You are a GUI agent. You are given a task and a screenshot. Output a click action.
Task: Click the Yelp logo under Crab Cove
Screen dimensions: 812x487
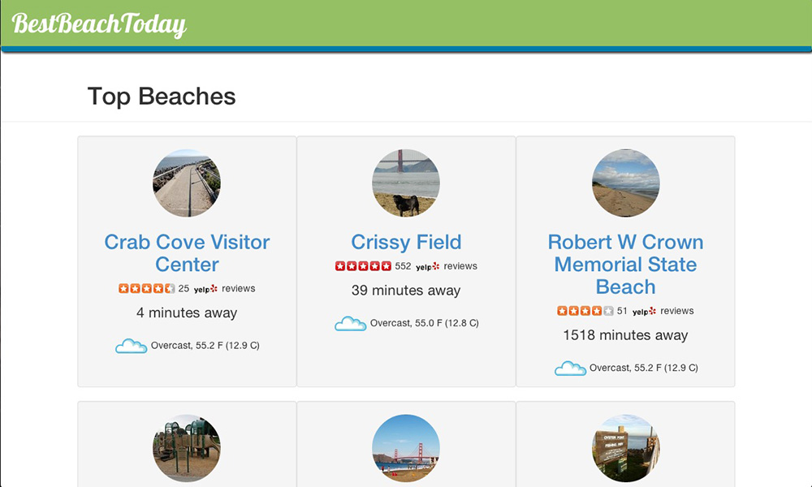[x=205, y=289]
